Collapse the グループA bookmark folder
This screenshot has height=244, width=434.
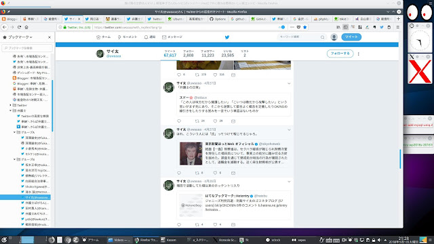[14, 132]
